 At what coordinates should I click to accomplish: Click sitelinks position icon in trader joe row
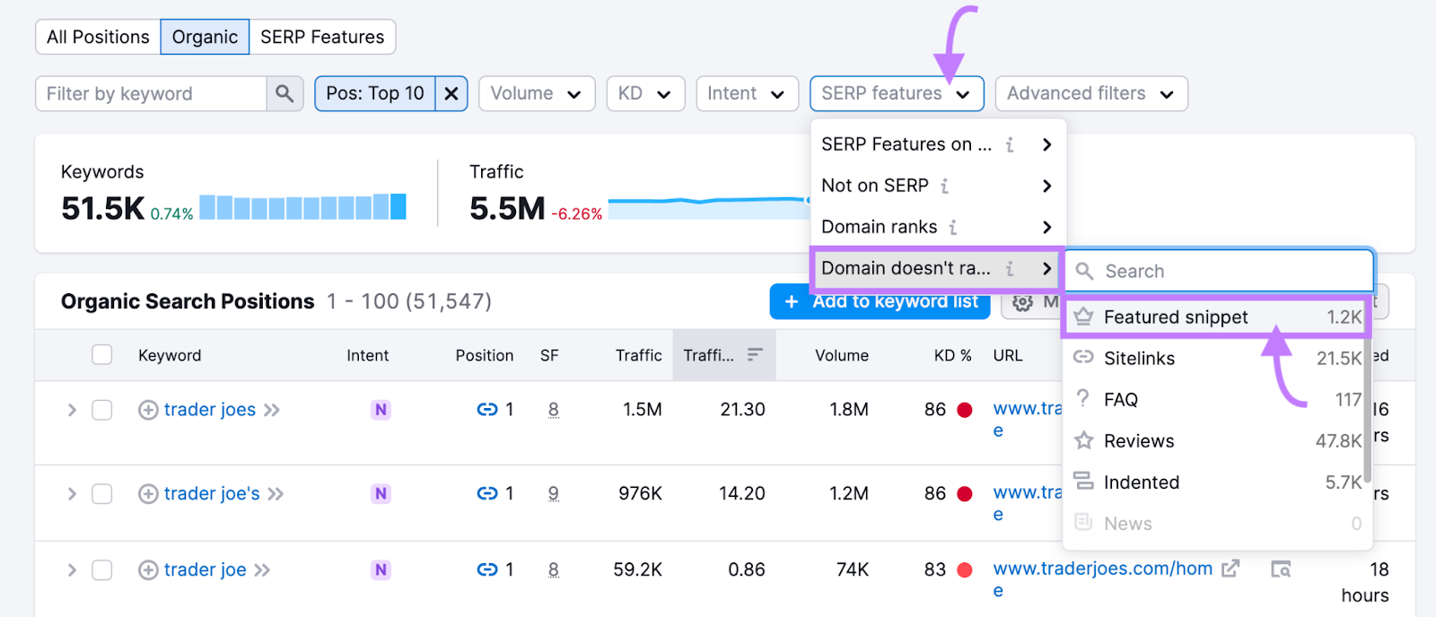(487, 570)
